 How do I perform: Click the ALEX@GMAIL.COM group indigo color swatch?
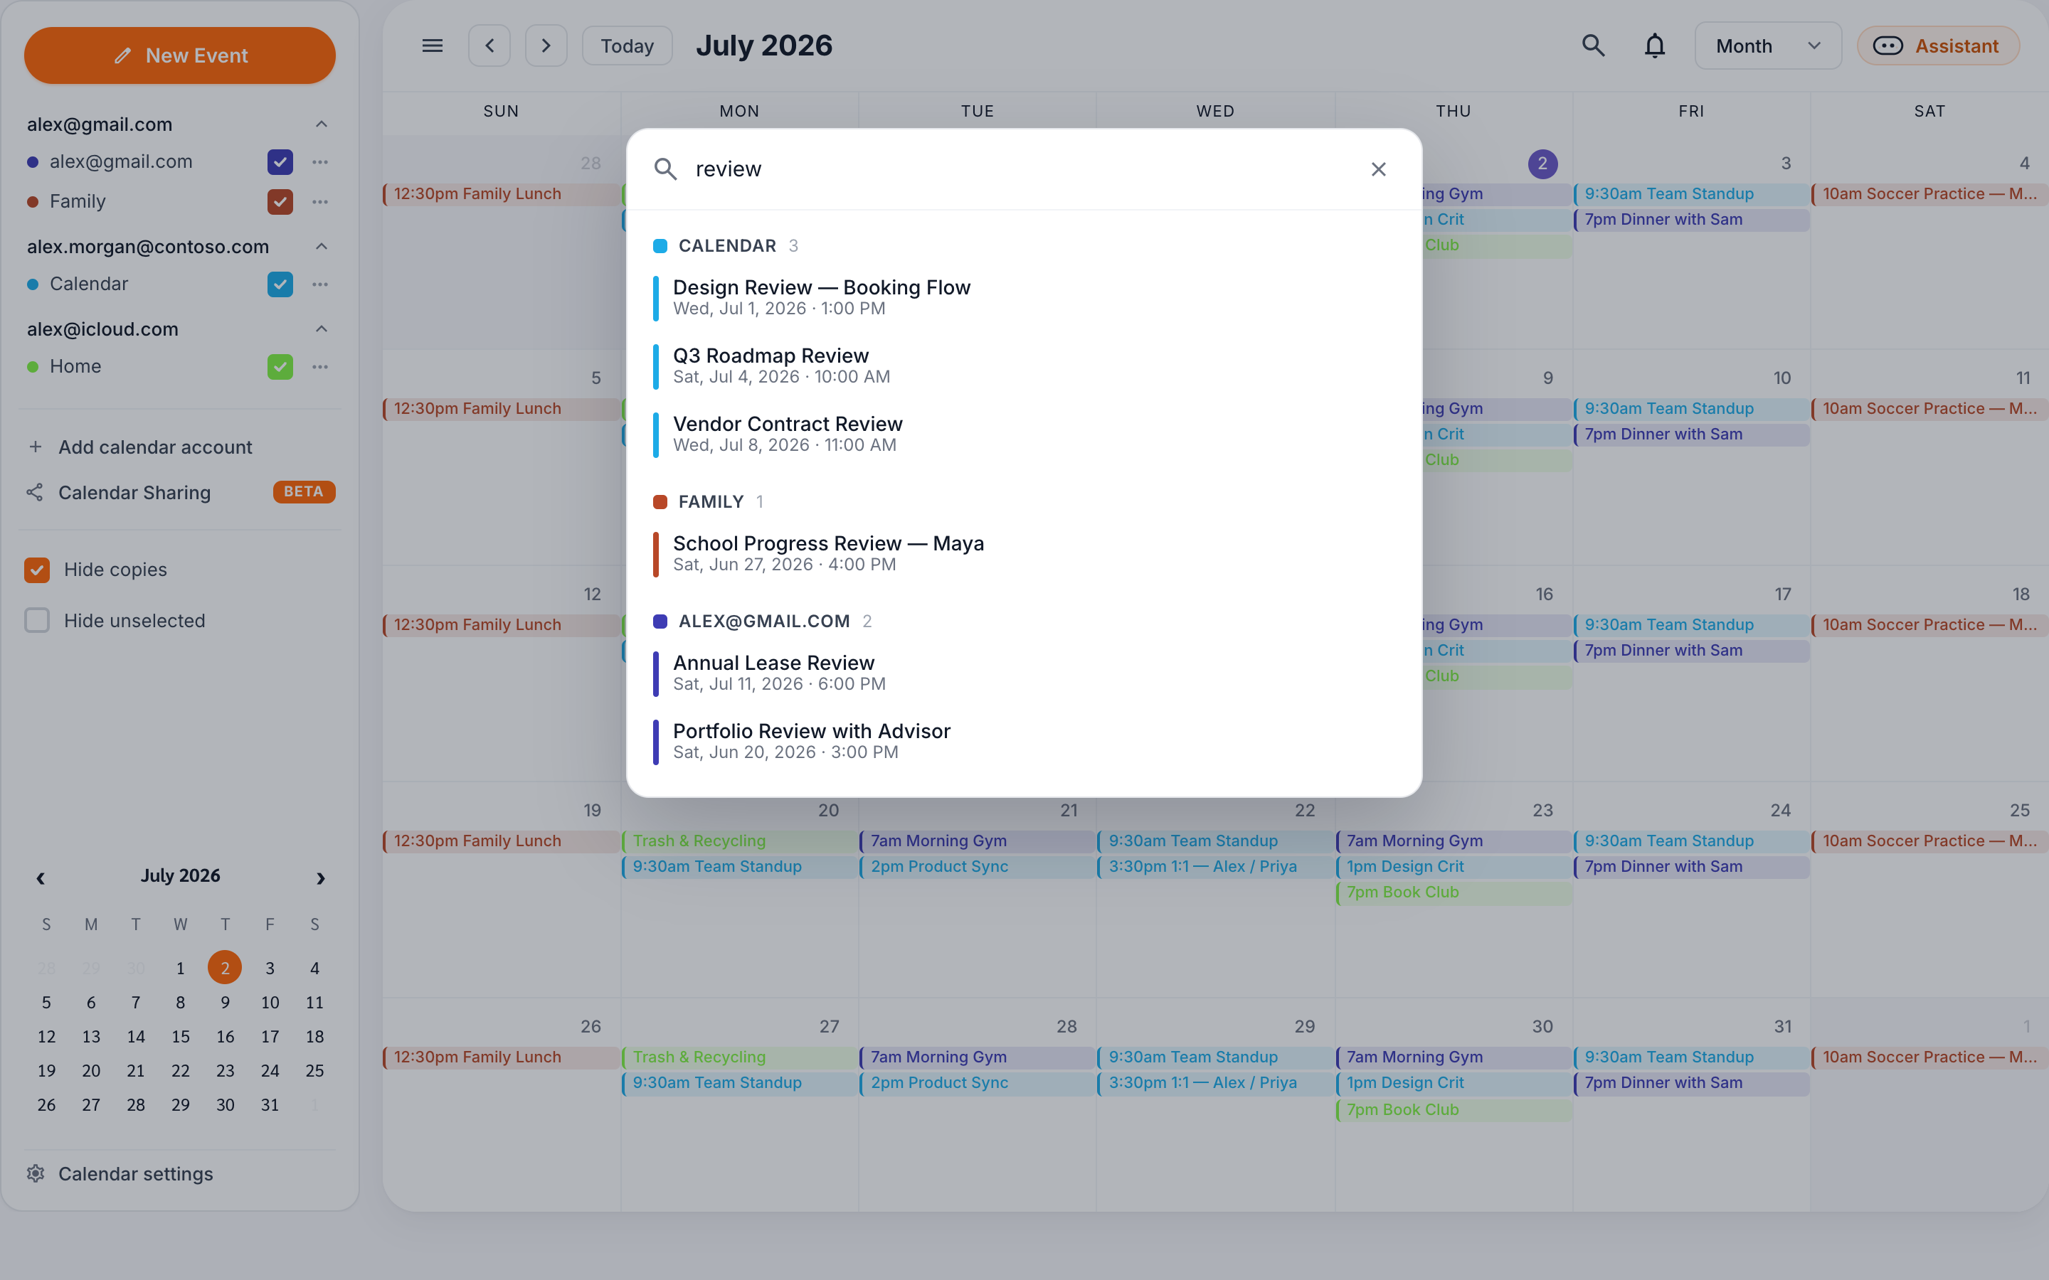point(660,622)
